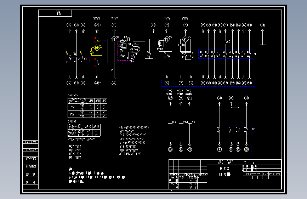Select terminal circle numbered 19
Screen dimensions: 307x199
click(83, 25)
